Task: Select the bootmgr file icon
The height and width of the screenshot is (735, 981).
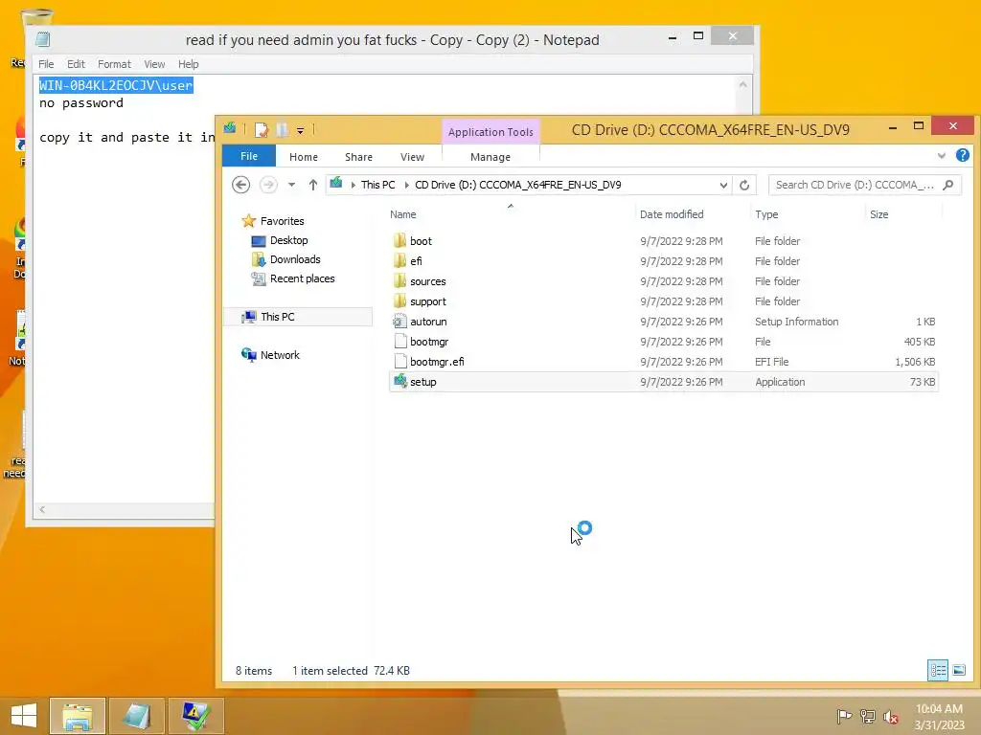Action: pyautogui.click(x=400, y=342)
